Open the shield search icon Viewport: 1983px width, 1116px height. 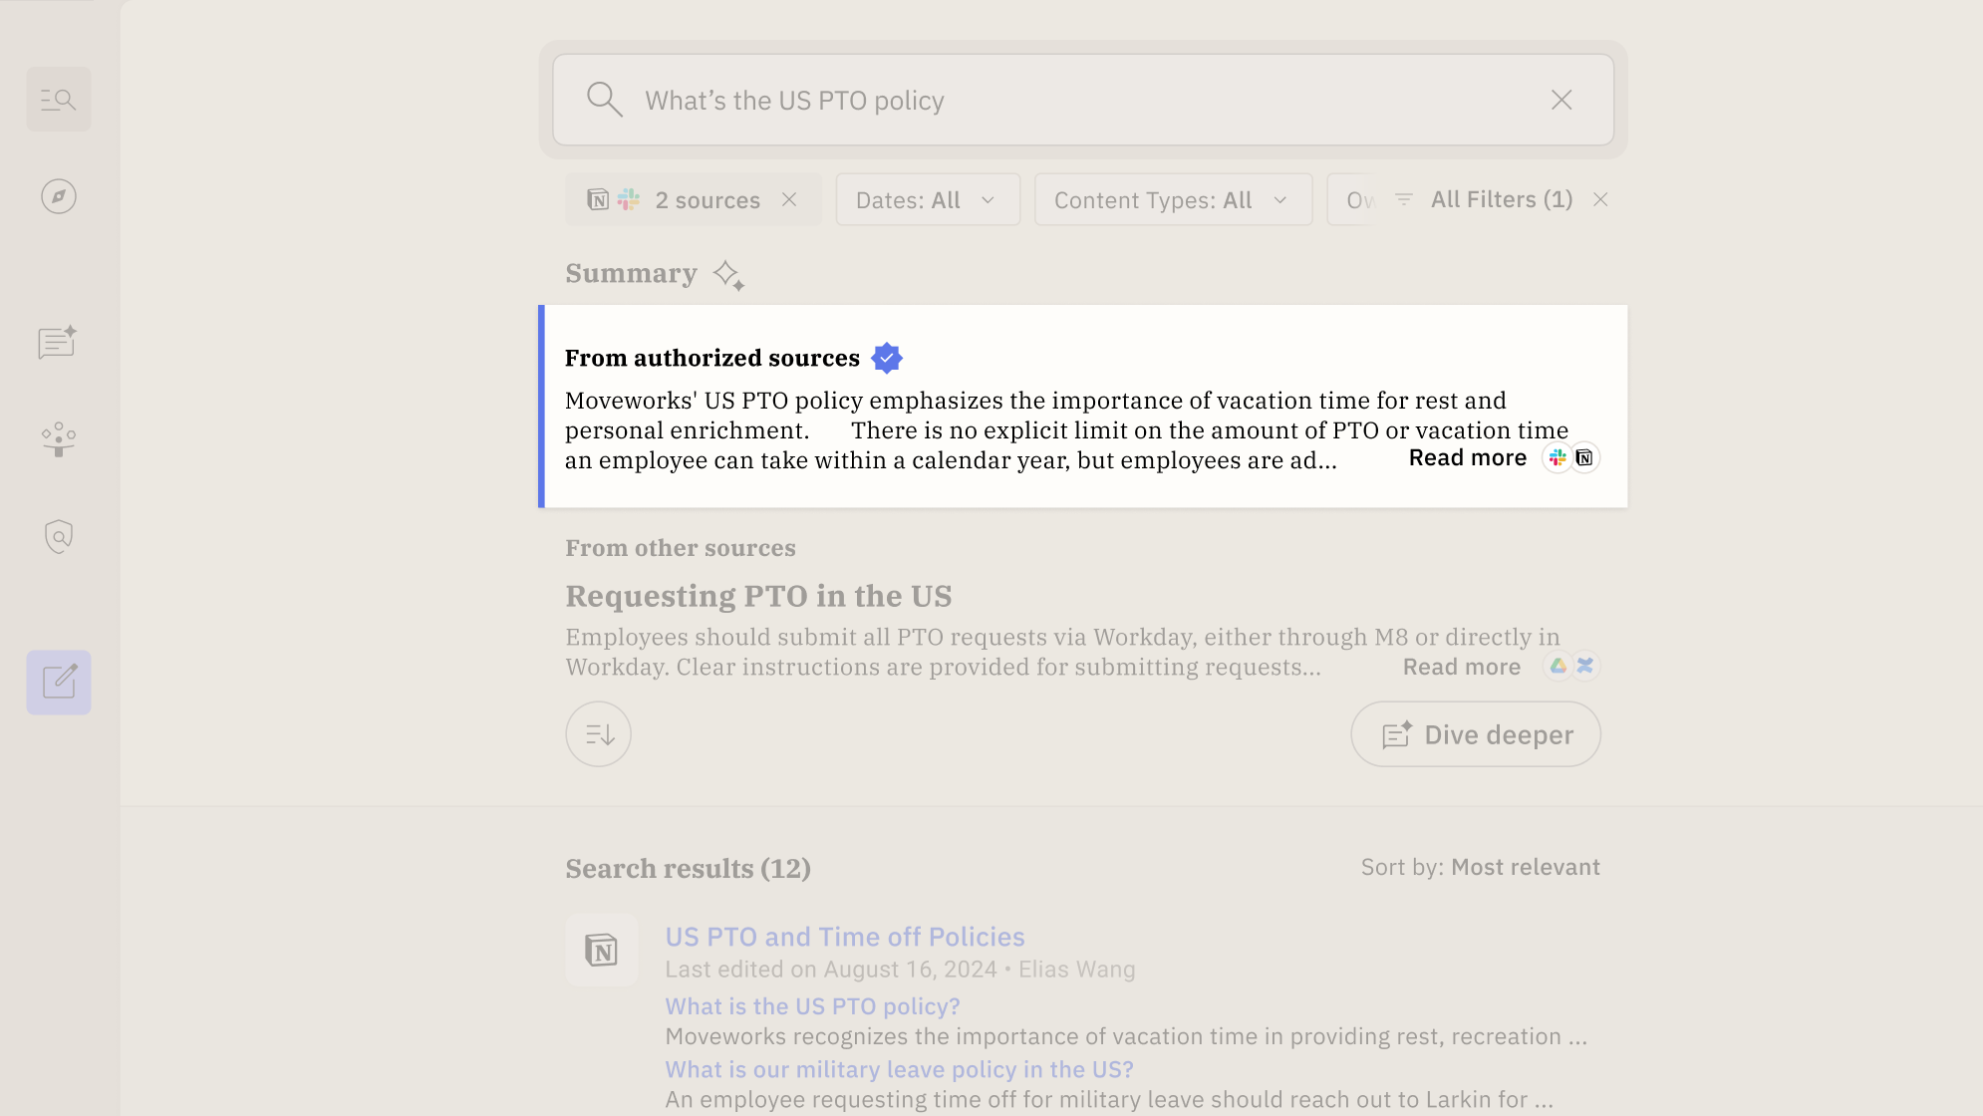pyautogui.click(x=58, y=536)
